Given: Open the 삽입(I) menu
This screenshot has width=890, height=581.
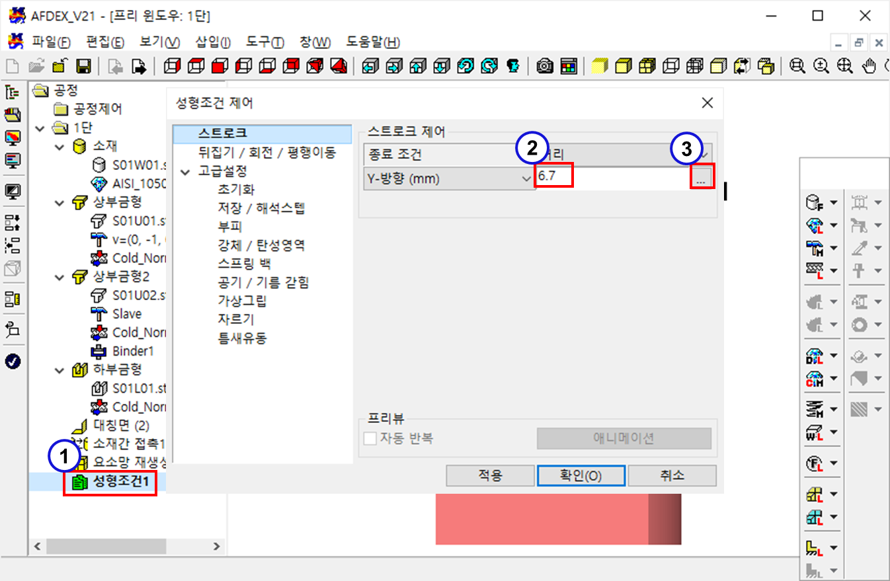Looking at the screenshot, I should (212, 42).
